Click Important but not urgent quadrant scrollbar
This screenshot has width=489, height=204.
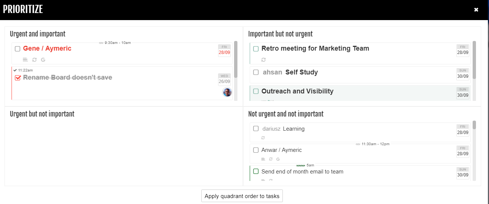pos(474,60)
